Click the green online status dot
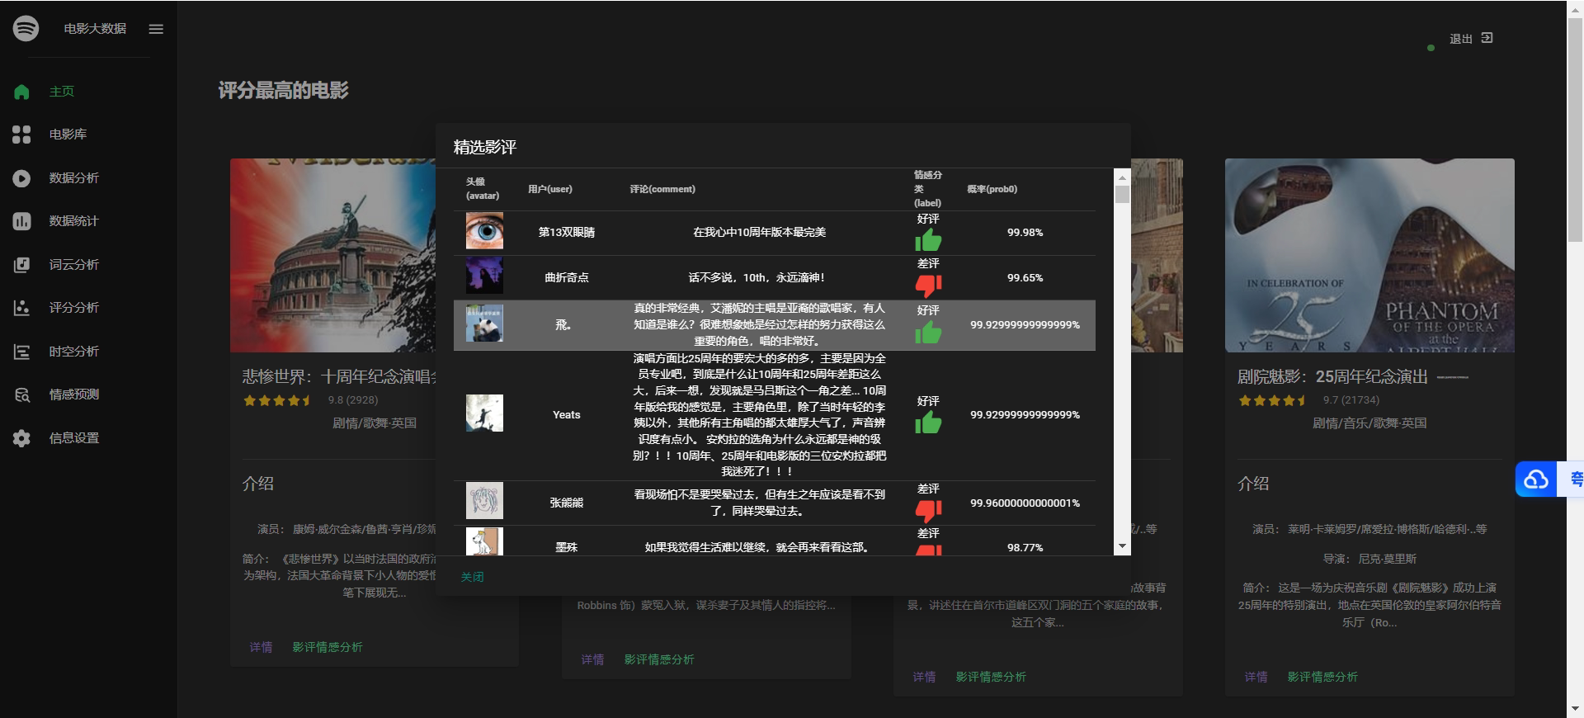1584x718 pixels. pos(1431,48)
